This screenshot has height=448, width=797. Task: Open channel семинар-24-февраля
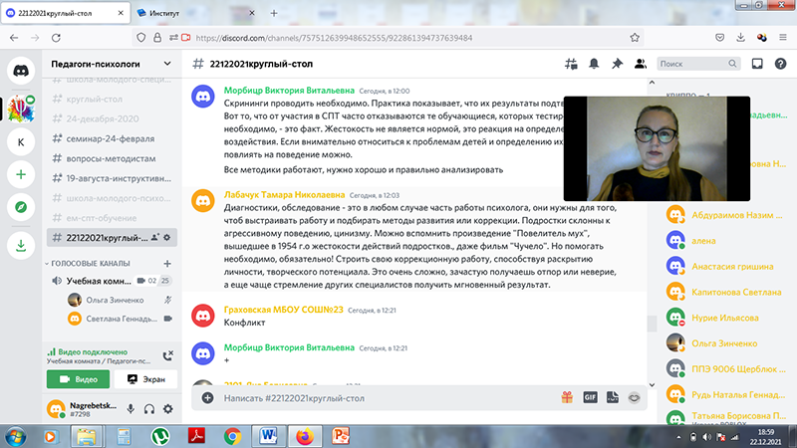[x=112, y=138]
